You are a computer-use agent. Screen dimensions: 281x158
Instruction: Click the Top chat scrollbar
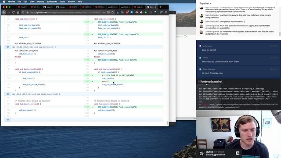(280, 34)
